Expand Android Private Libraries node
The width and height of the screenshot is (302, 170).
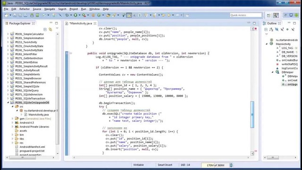pos(13,127)
